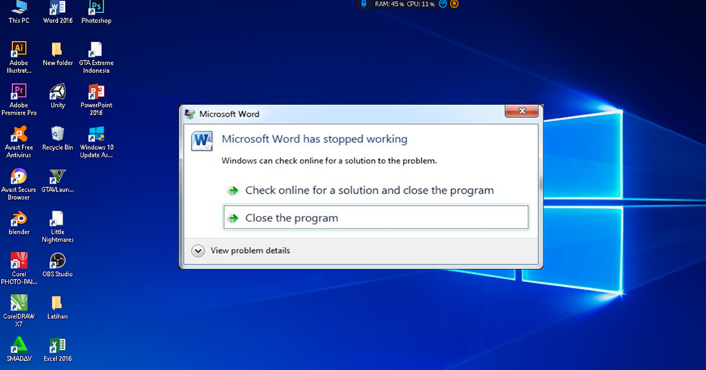Select Little Nightmares shortcut

coord(58,227)
